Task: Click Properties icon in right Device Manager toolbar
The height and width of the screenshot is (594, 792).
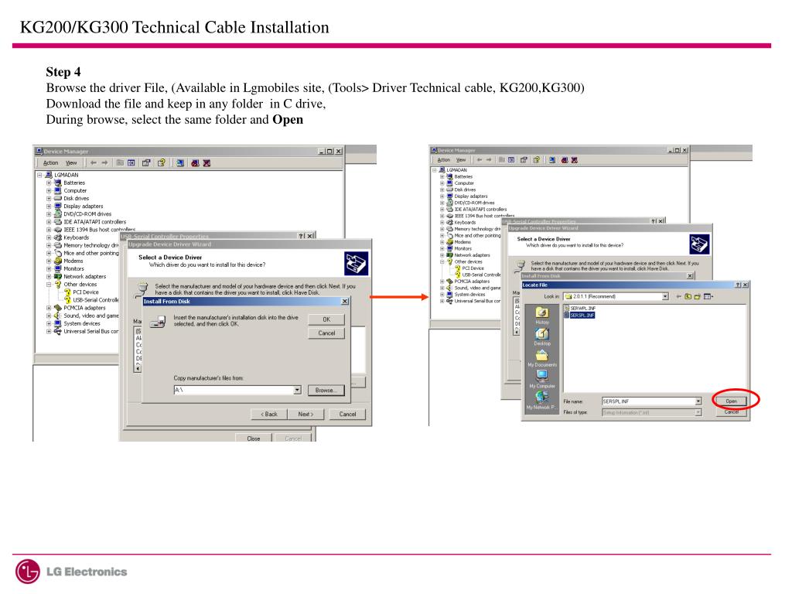Action: click(x=524, y=159)
